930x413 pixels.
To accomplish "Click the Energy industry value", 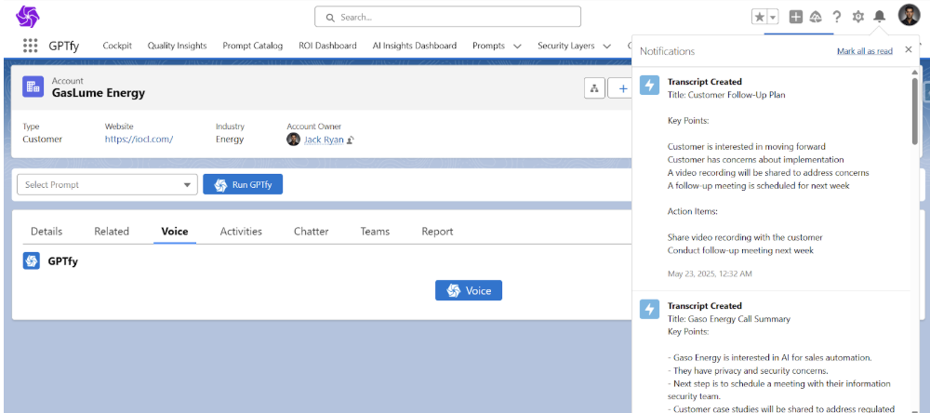I will point(230,140).
